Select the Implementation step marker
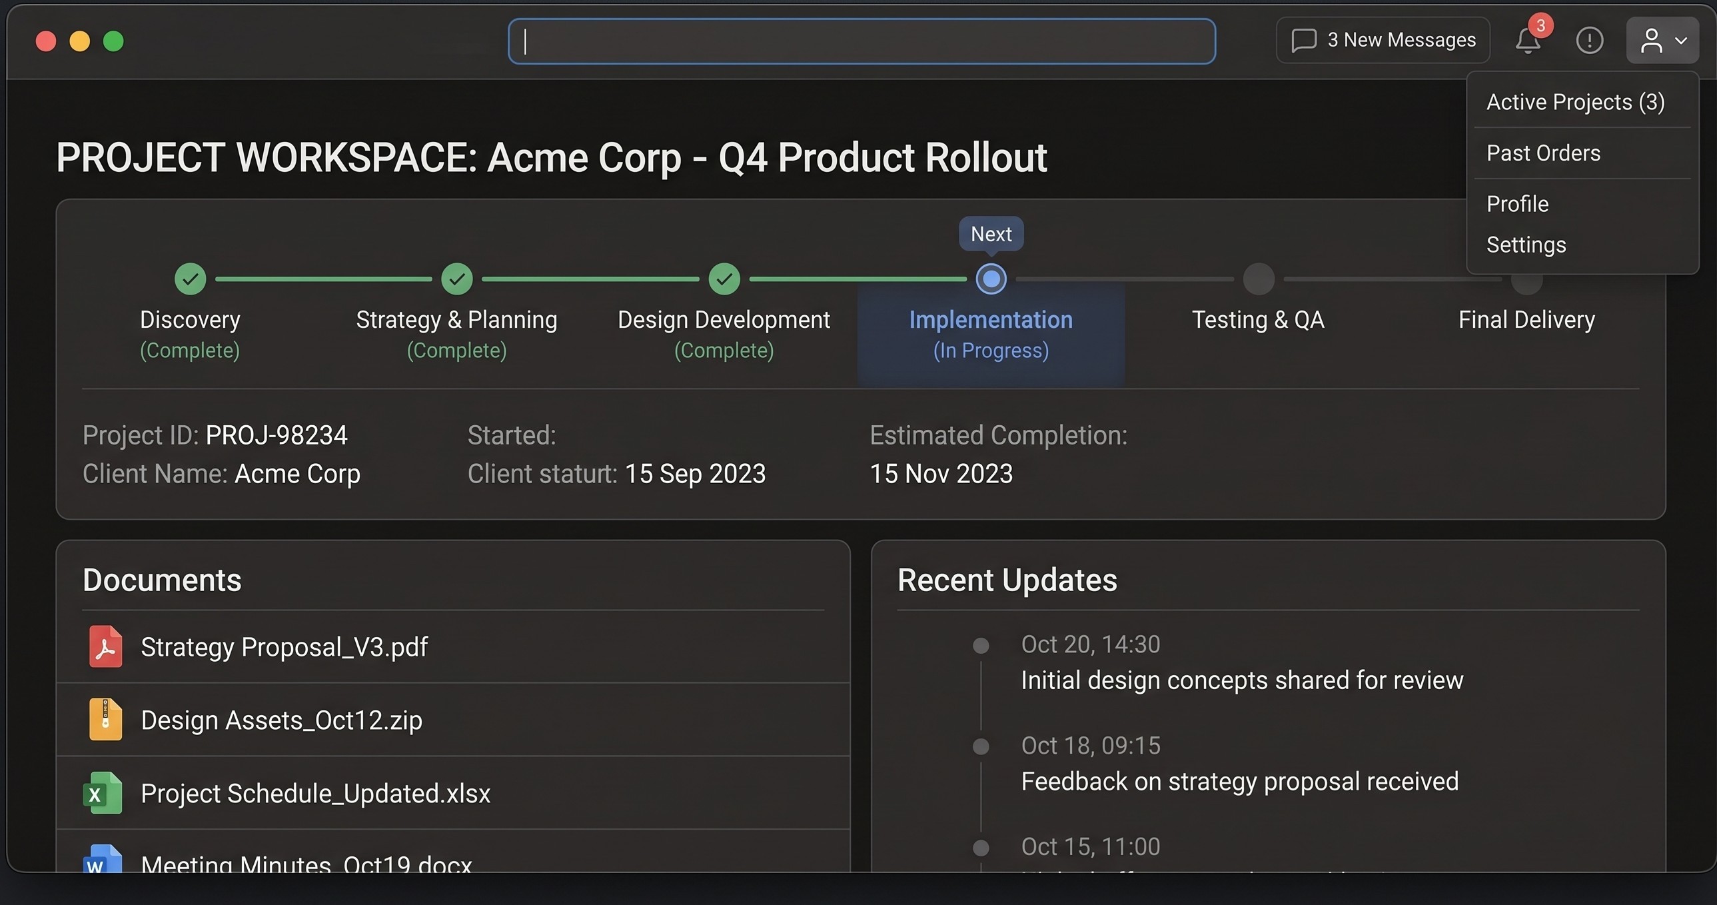 (991, 279)
